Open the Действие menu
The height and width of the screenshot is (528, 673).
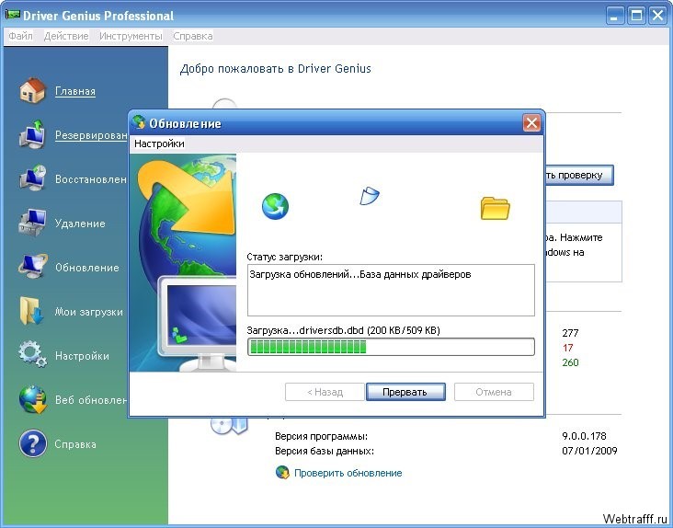(x=66, y=36)
